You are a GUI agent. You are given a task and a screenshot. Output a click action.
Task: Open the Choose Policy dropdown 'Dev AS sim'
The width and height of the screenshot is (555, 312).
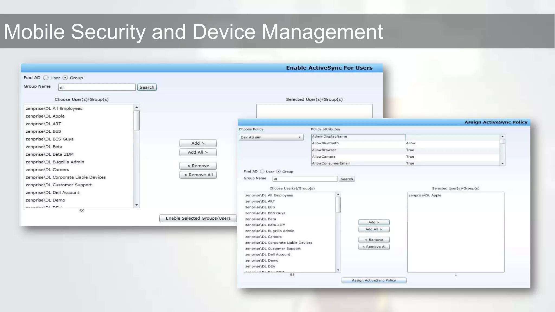pos(271,137)
